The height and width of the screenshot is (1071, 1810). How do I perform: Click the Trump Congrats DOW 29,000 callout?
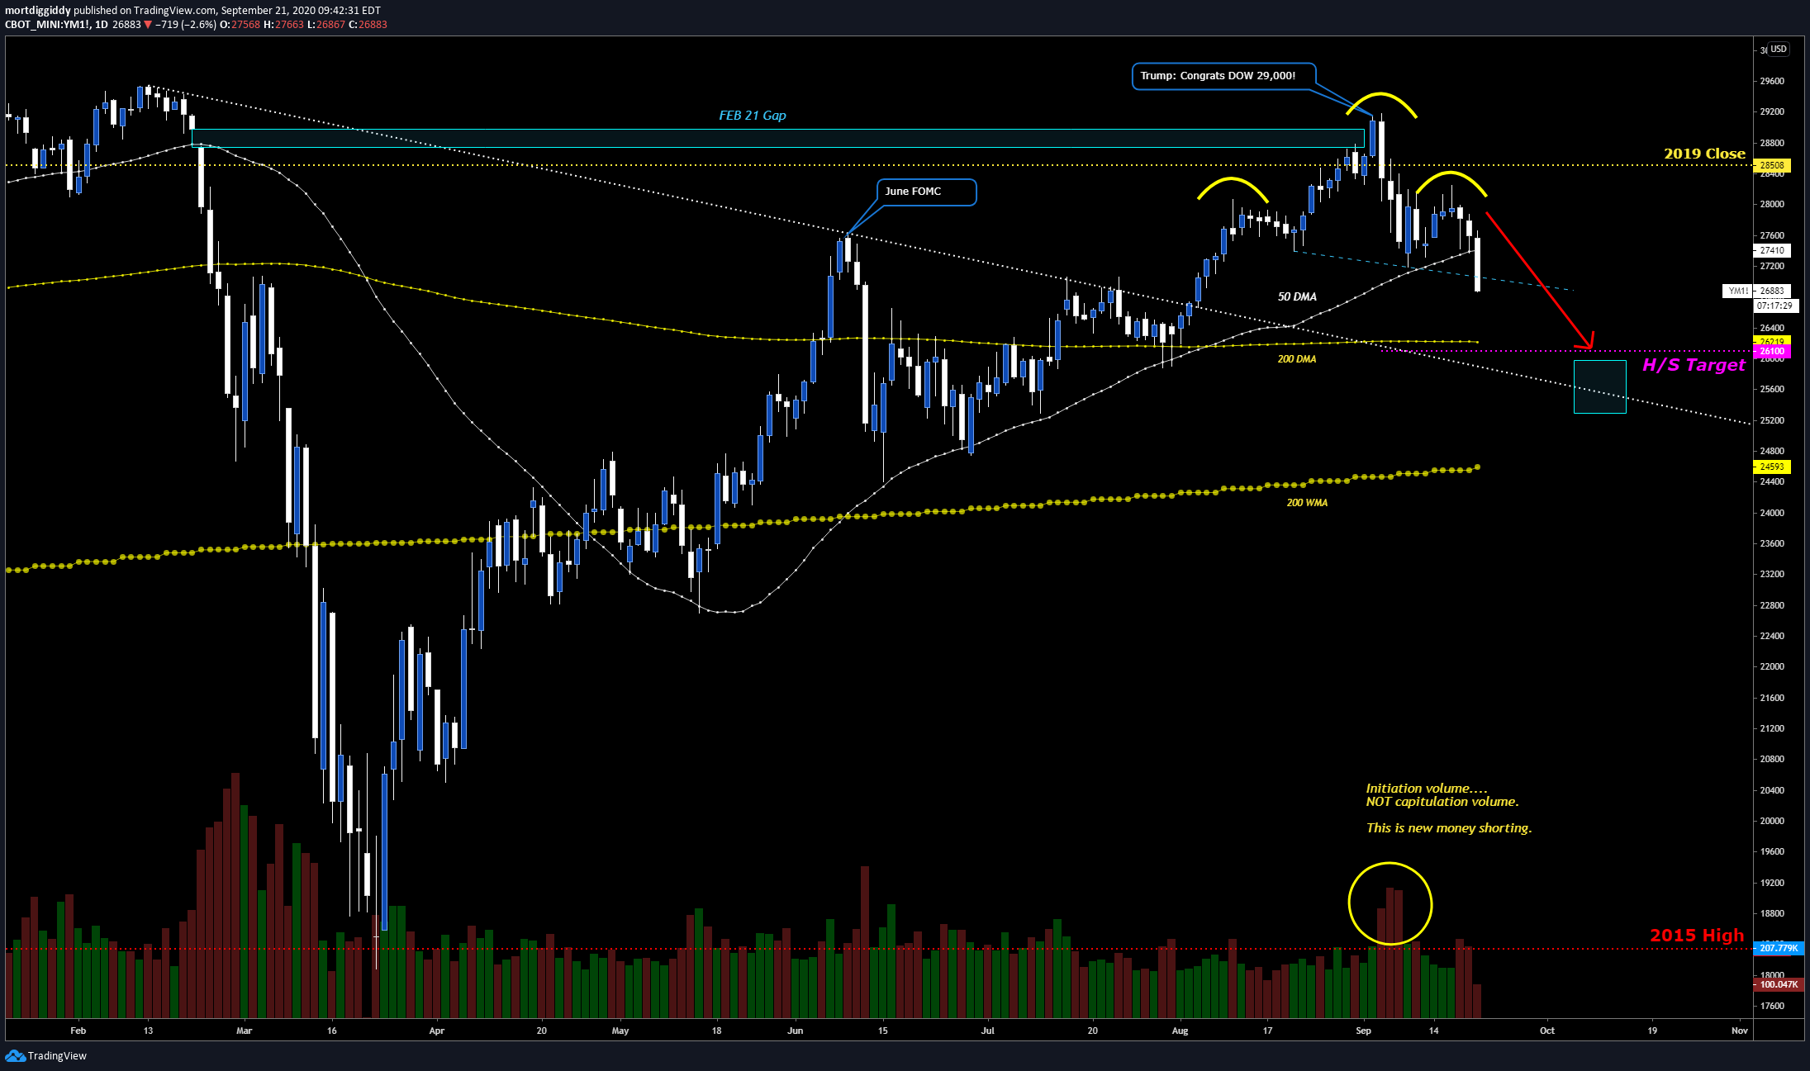point(1223,76)
